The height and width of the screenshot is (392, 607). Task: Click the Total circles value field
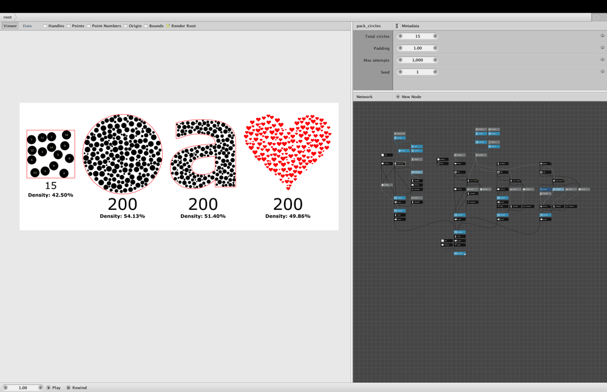(418, 36)
